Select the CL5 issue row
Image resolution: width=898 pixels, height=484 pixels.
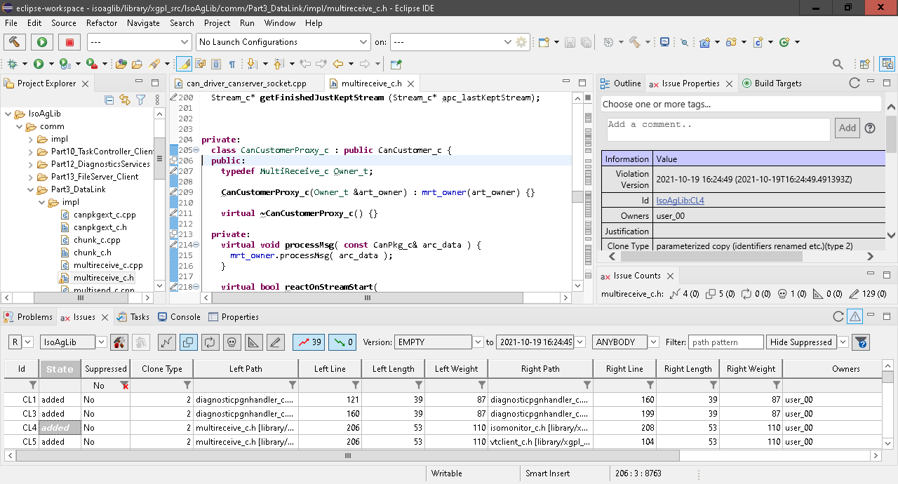[x=442, y=442]
